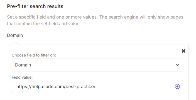Select the Domain filter label above the panel
This screenshot has height=100, width=196.
[x=15, y=35]
